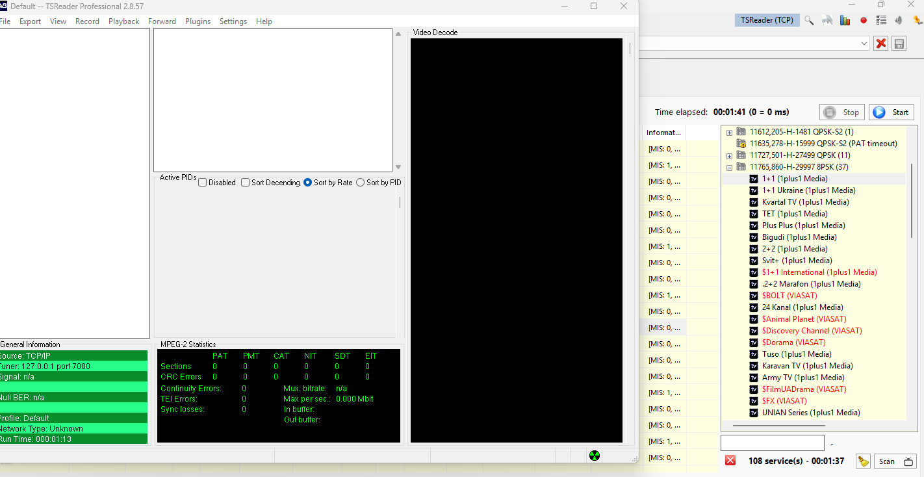This screenshot has height=477, width=924.
Task: Open the Export menu
Action: pos(30,21)
